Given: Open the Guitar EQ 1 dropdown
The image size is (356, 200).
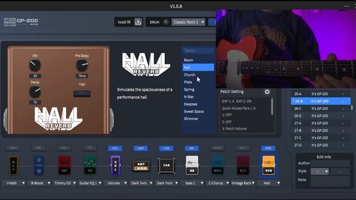Looking at the screenshot, I should point(90,183).
